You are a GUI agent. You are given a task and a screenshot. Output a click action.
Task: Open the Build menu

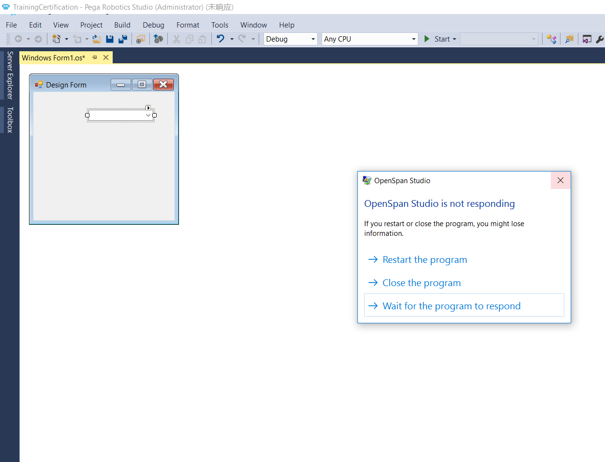pos(122,25)
